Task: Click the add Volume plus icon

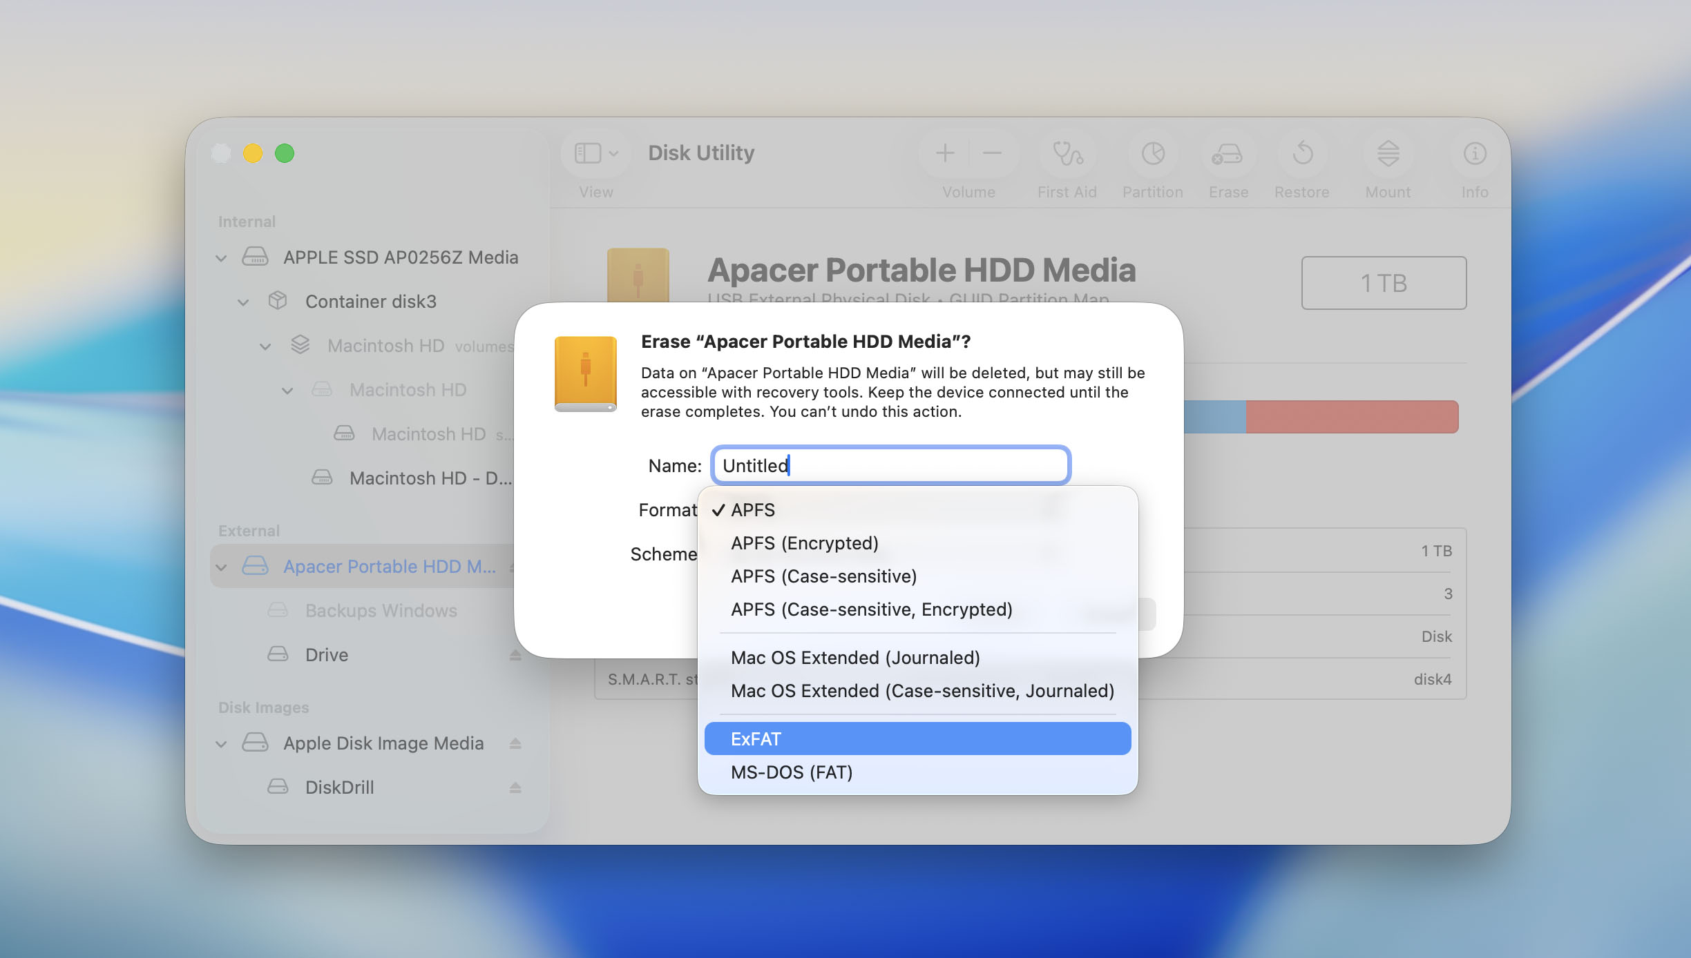Action: tap(945, 153)
